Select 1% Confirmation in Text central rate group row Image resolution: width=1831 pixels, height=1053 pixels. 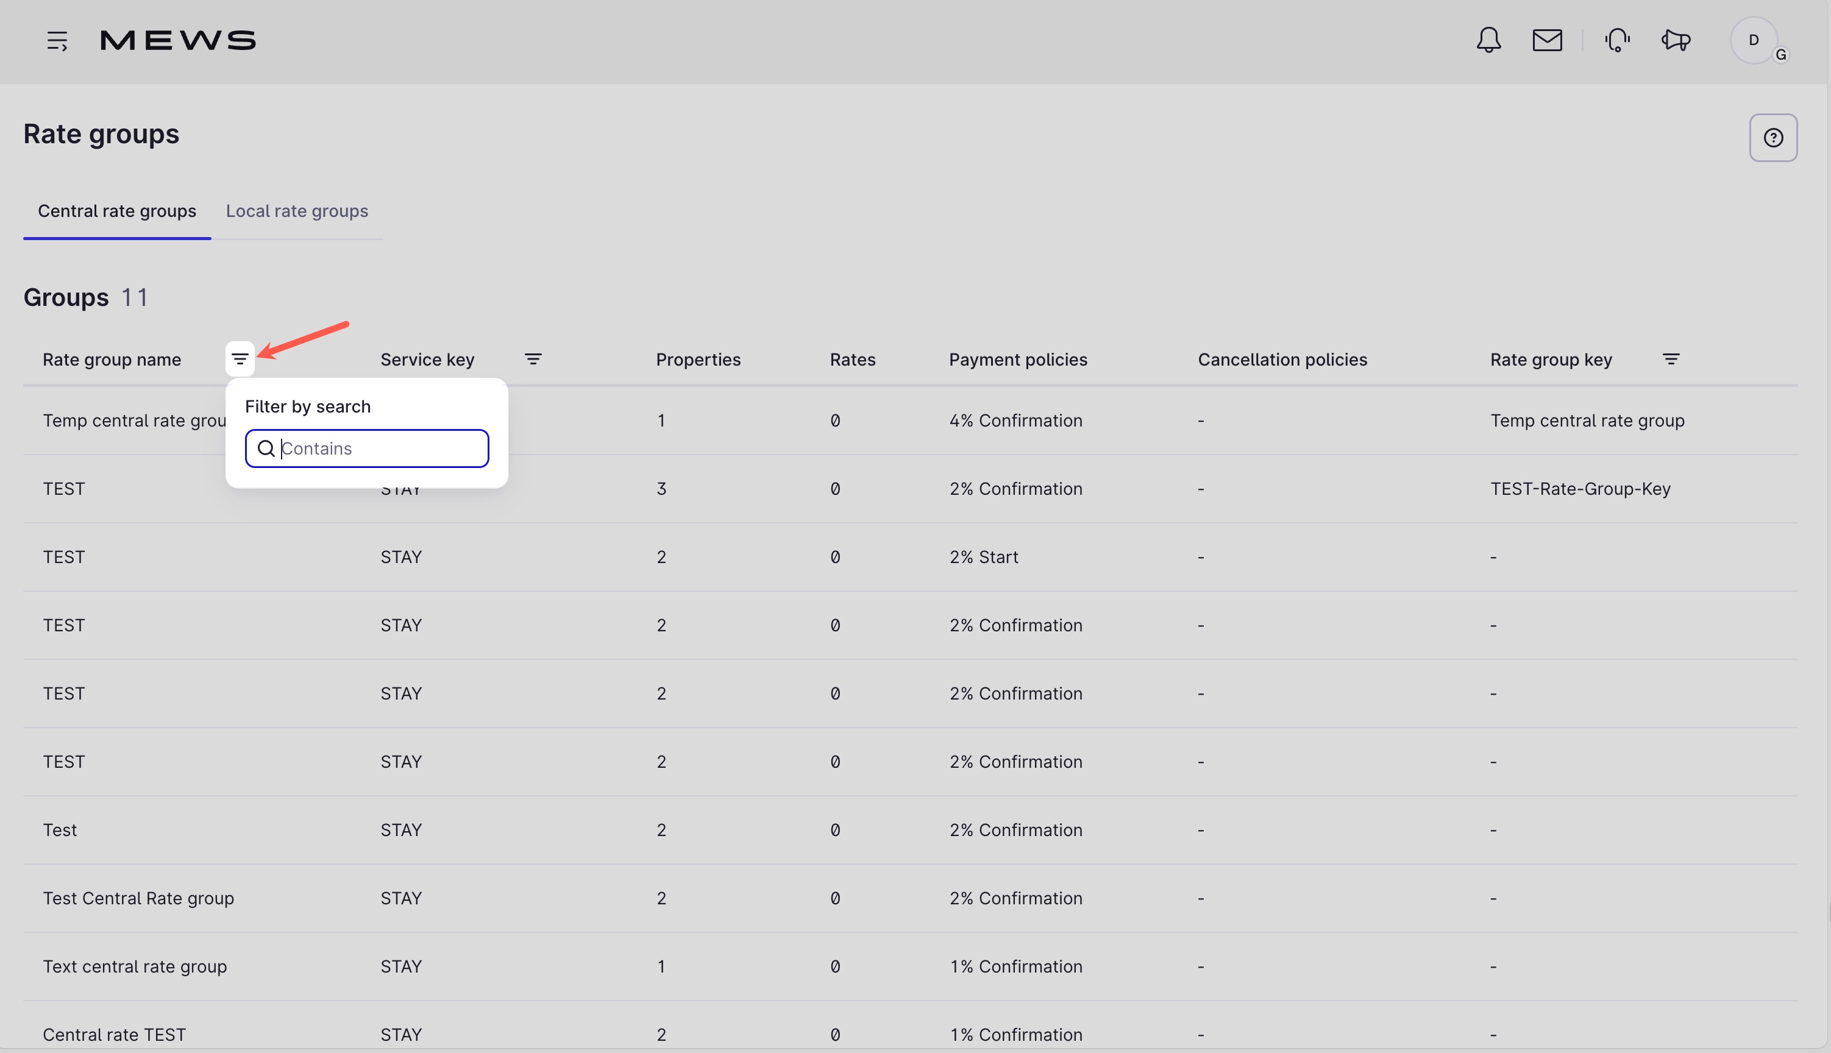click(1016, 966)
